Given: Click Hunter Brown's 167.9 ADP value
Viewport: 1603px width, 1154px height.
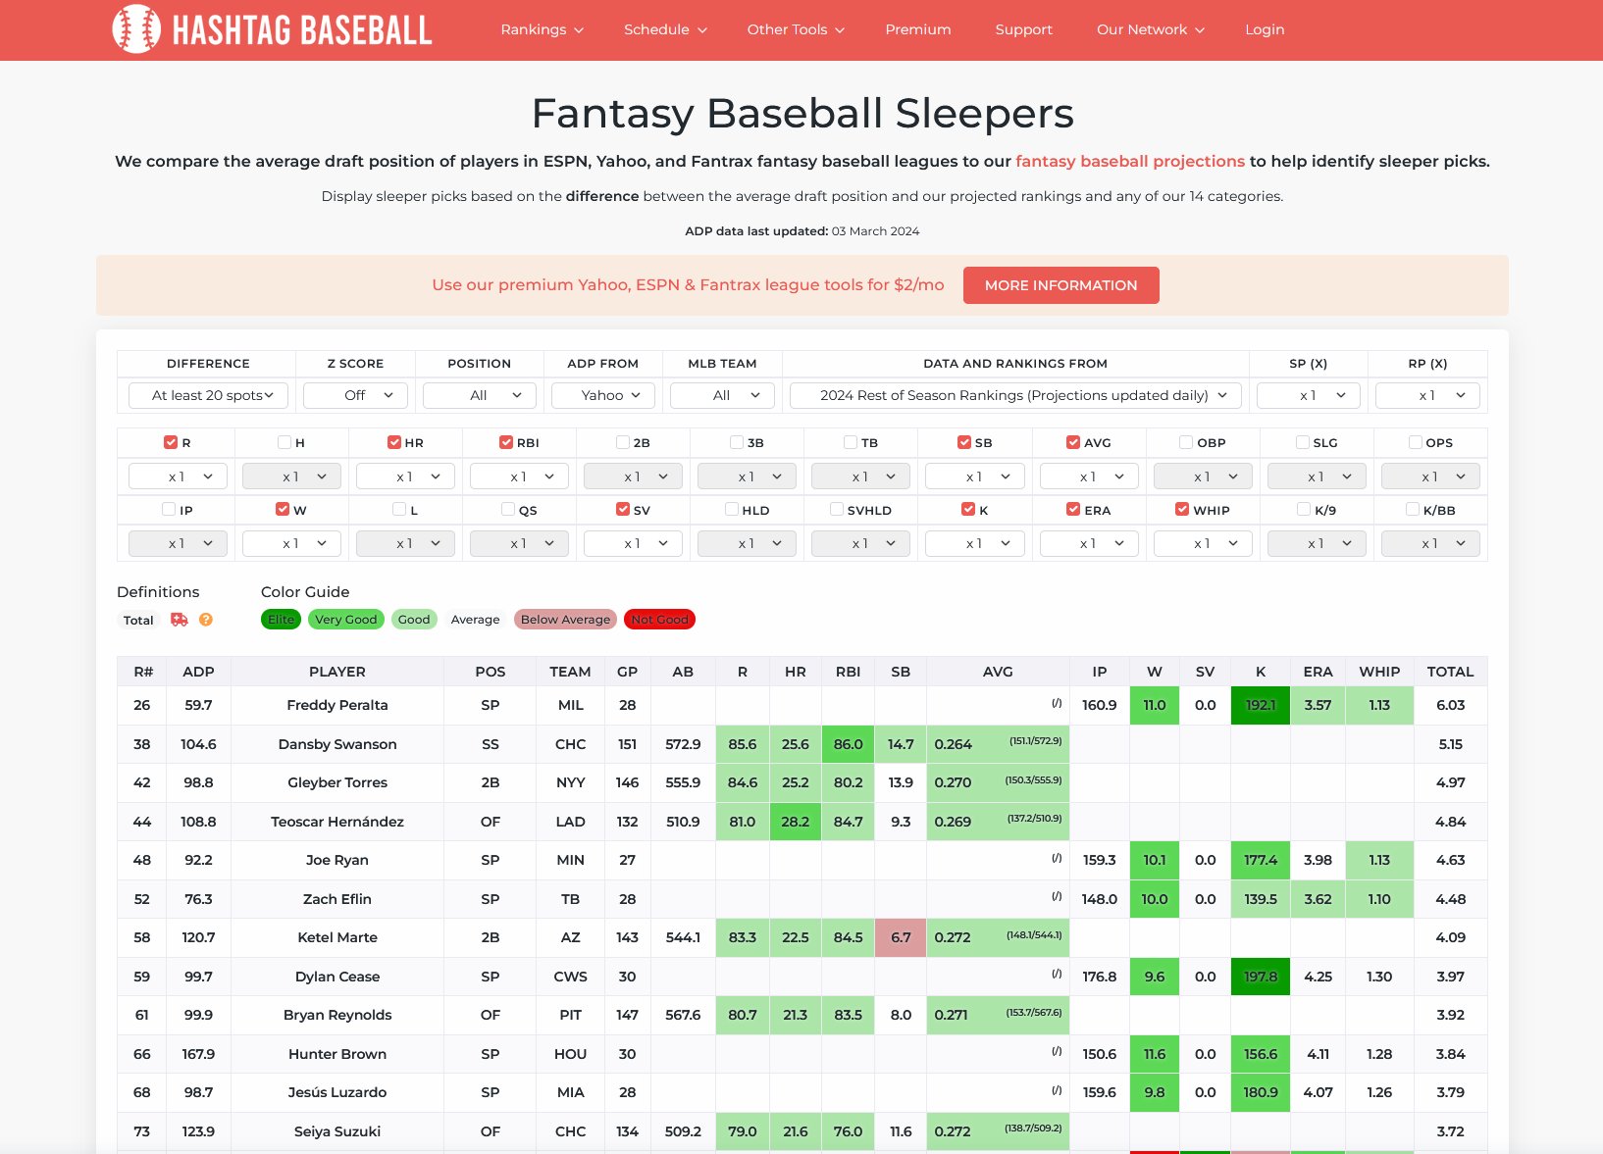Looking at the screenshot, I should [x=198, y=1054].
